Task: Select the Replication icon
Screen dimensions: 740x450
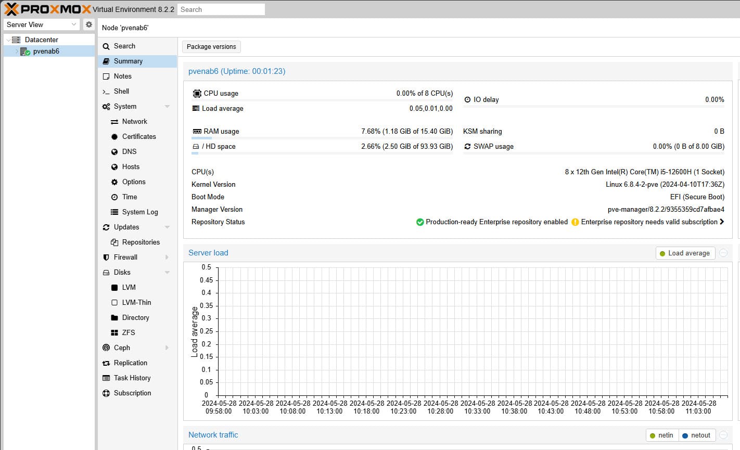Action: pos(107,363)
